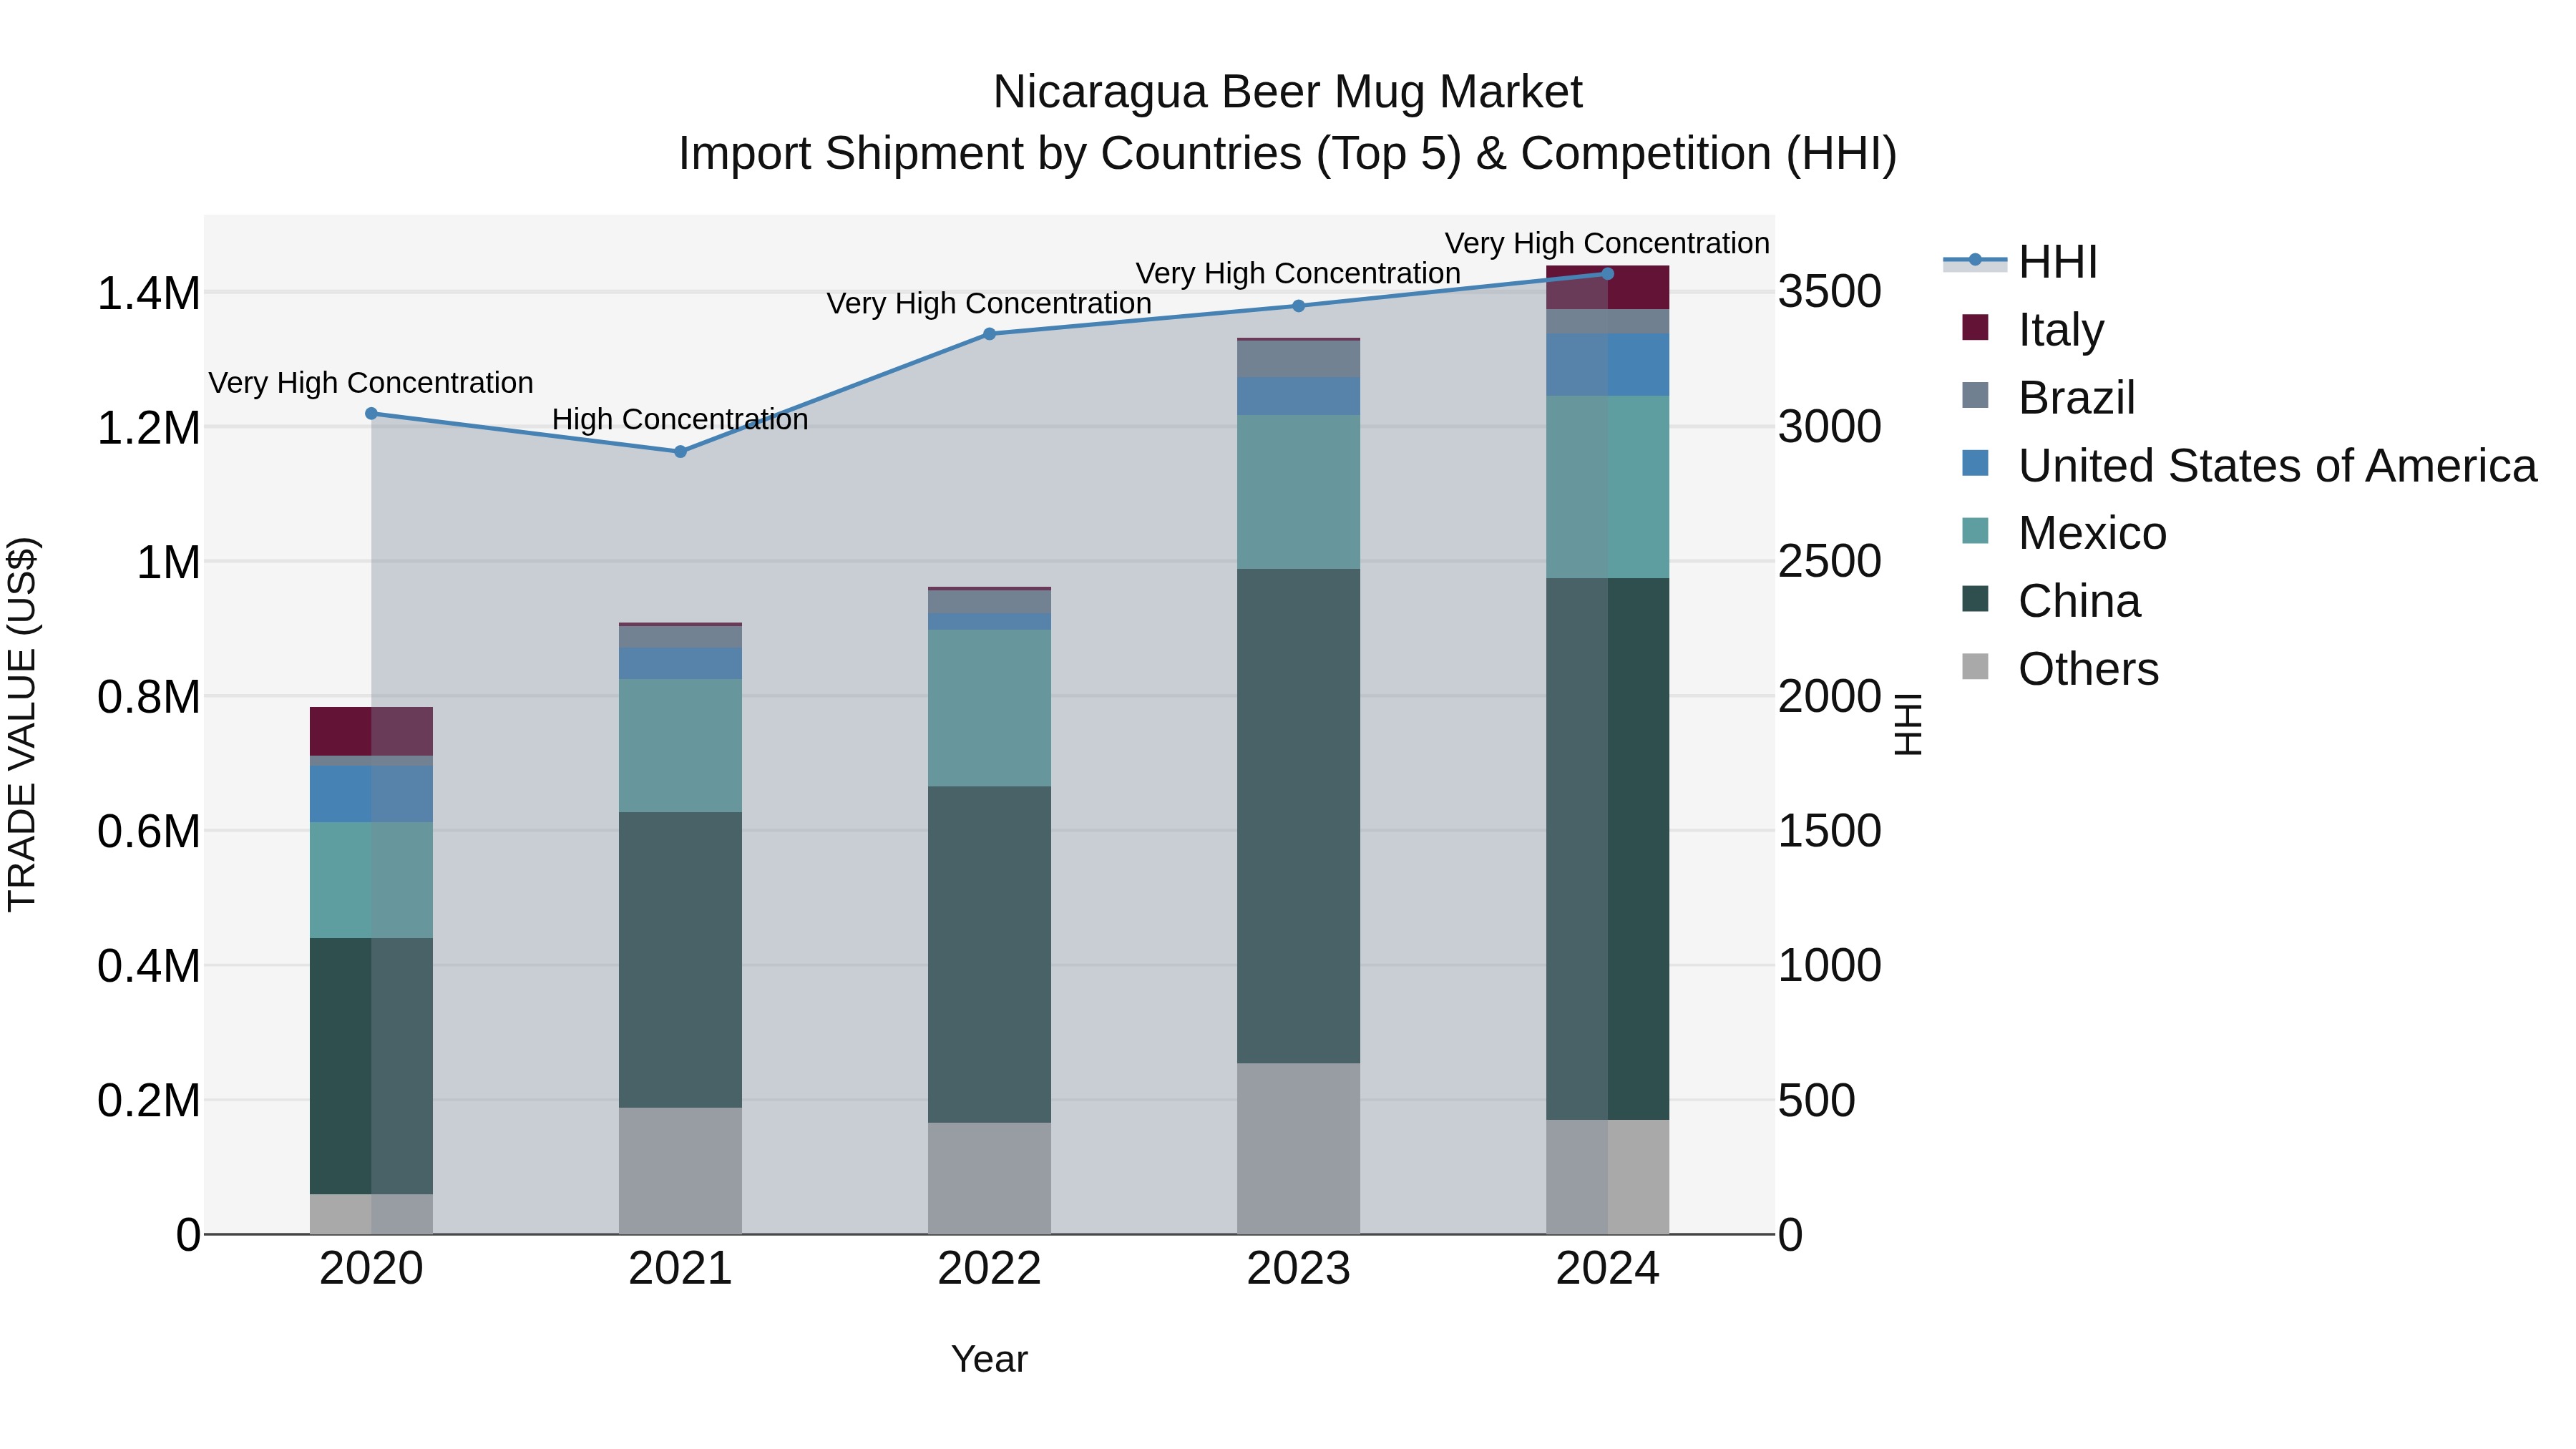Click the Mexico color swatch in legend

(1975, 531)
